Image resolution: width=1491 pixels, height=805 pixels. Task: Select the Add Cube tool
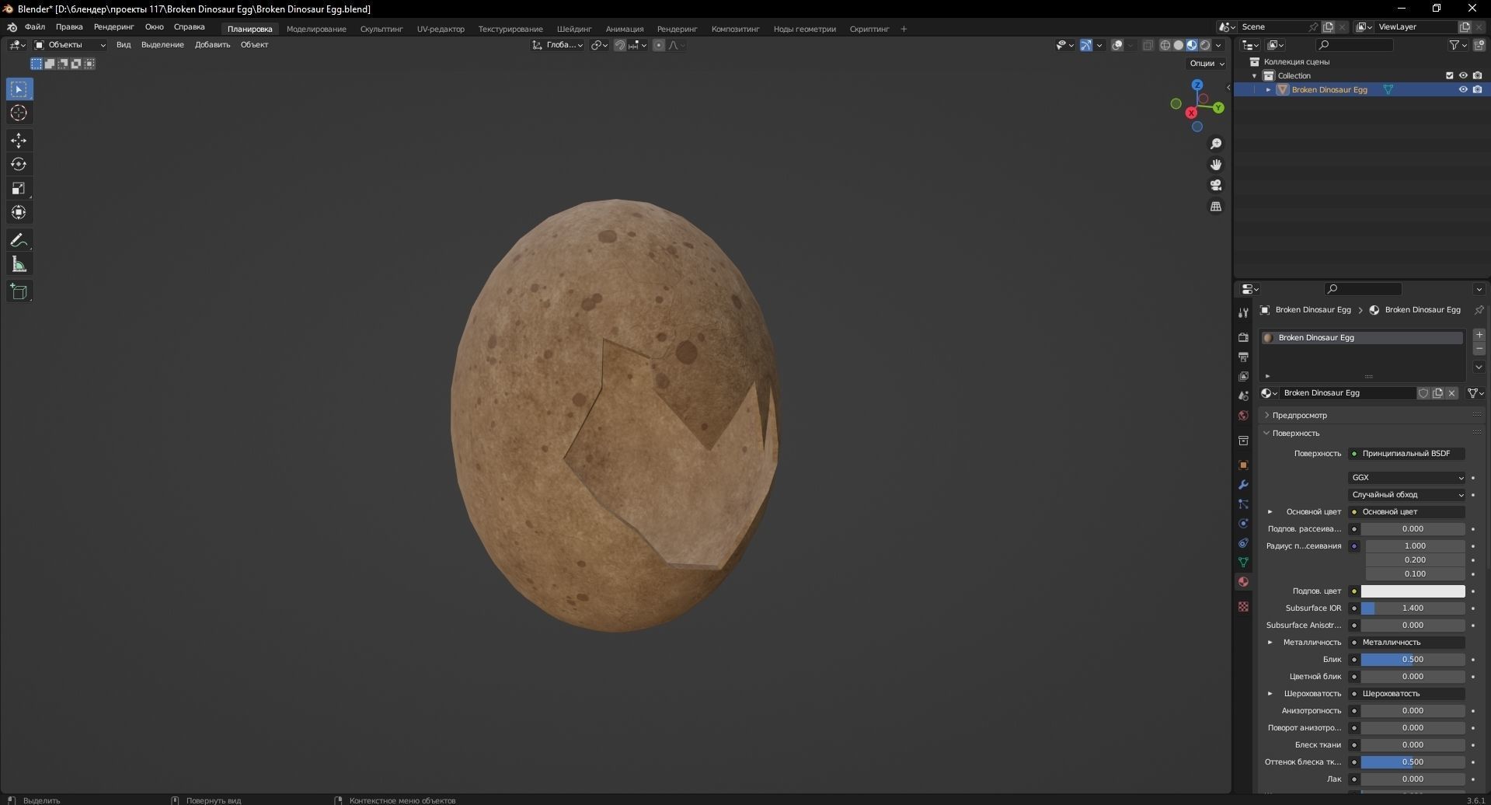[x=19, y=291]
